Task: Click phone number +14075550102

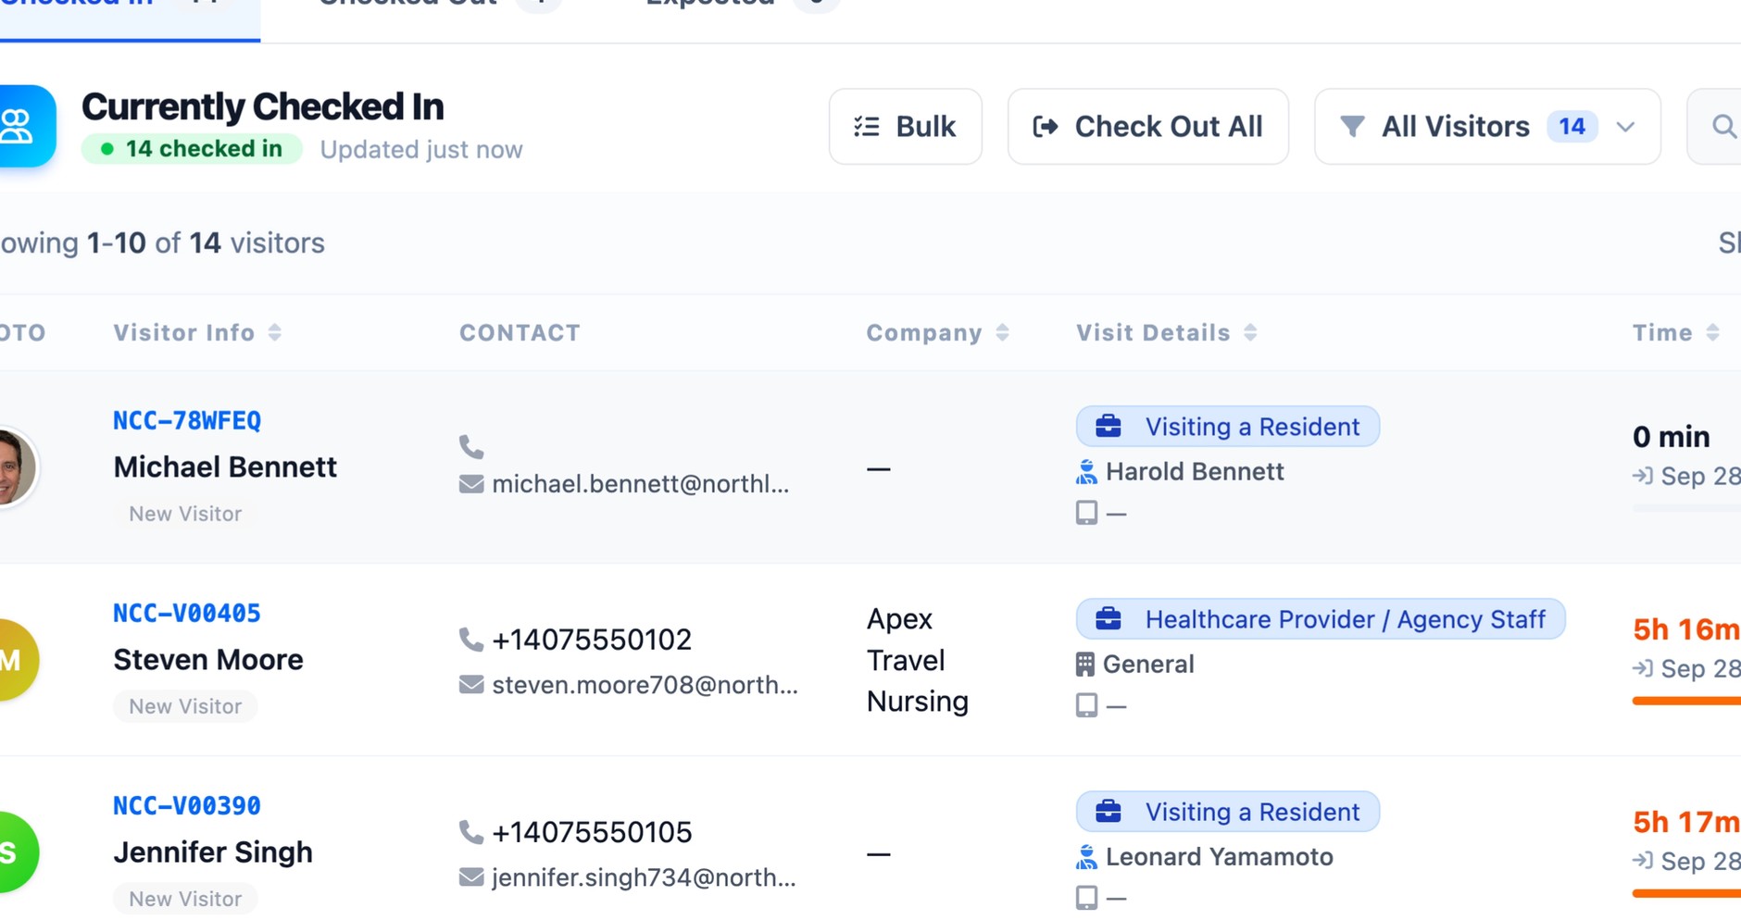Action: coord(592,640)
